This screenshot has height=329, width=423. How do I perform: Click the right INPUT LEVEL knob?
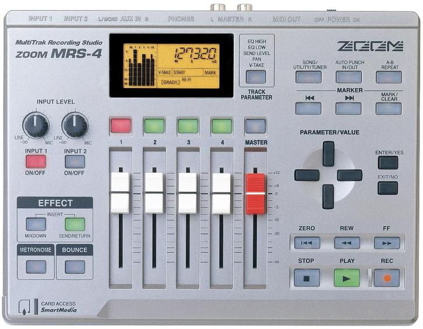[x=75, y=125]
